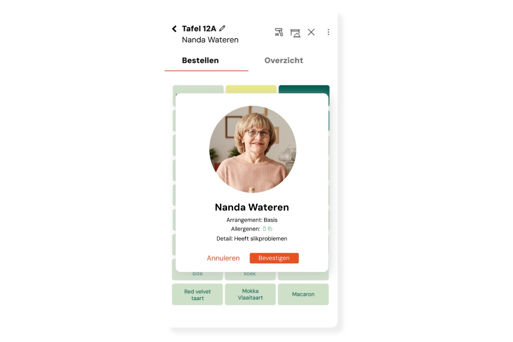Edit the table name with the pencil icon

click(x=222, y=28)
